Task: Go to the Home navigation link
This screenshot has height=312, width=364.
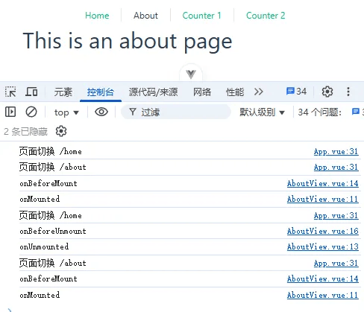Action: tap(97, 16)
